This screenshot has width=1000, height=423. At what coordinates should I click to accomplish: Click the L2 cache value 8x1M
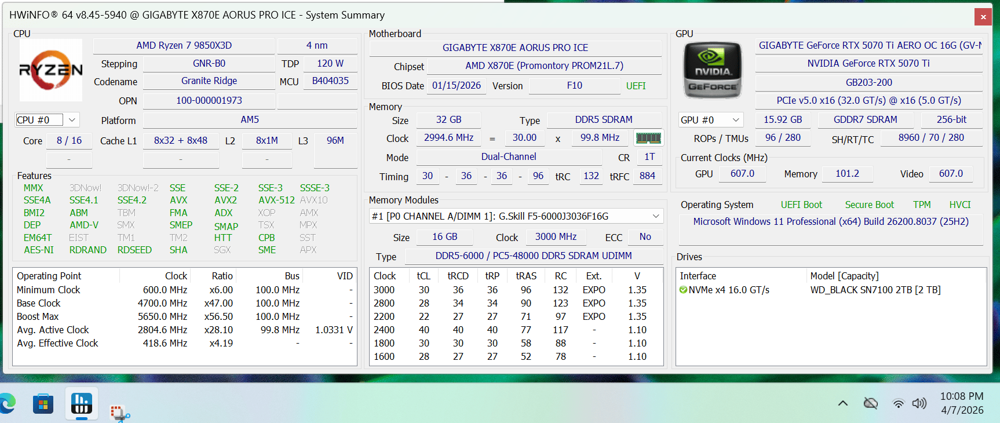pyautogui.click(x=267, y=140)
